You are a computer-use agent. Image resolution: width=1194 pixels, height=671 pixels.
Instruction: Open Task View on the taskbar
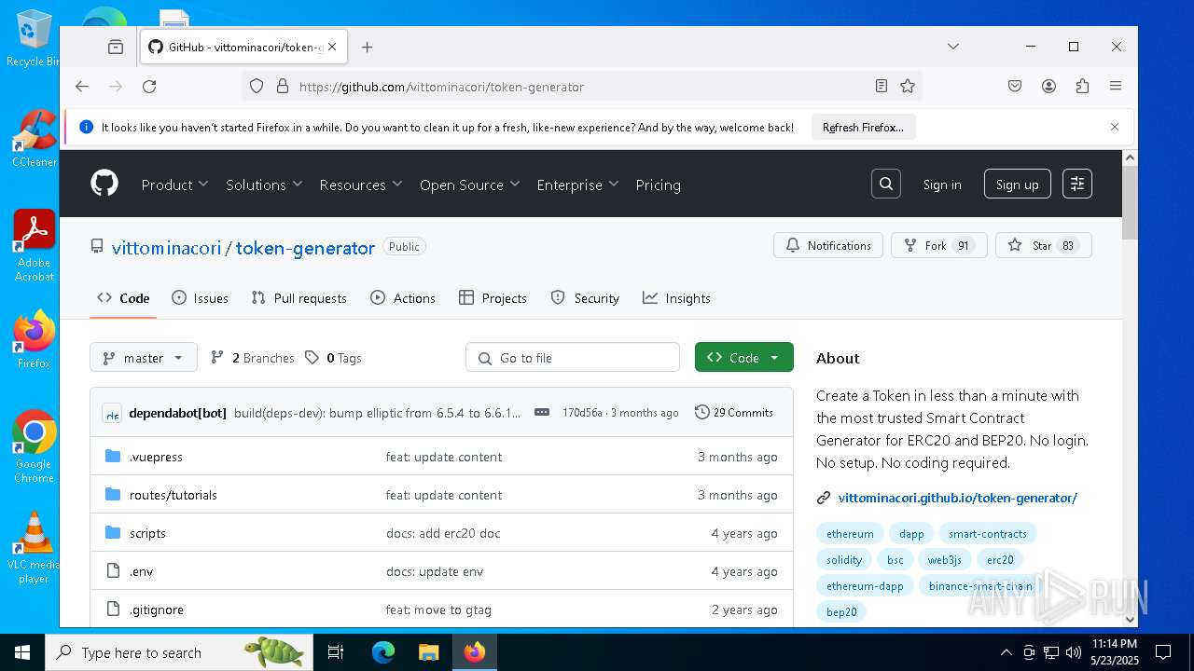(336, 652)
